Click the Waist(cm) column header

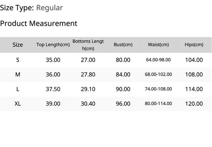coord(158,45)
